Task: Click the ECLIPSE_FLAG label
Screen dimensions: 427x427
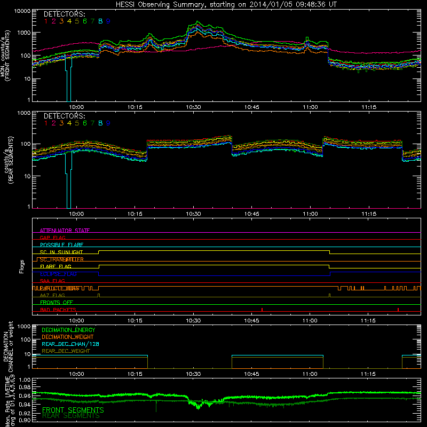Action: tap(58, 274)
